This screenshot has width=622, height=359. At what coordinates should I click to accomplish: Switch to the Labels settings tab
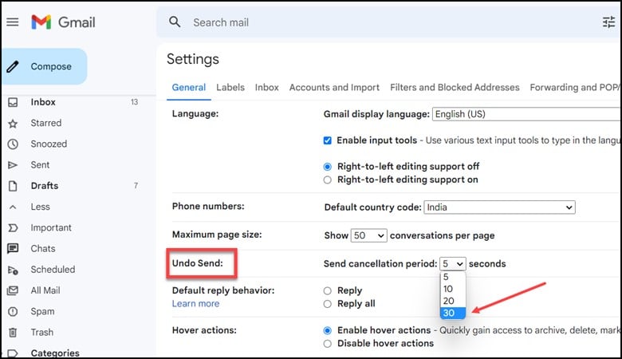coord(230,87)
